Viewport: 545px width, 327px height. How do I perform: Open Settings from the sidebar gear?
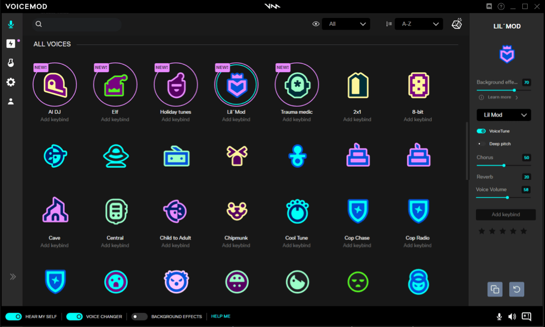pyautogui.click(x=11, y=82)
